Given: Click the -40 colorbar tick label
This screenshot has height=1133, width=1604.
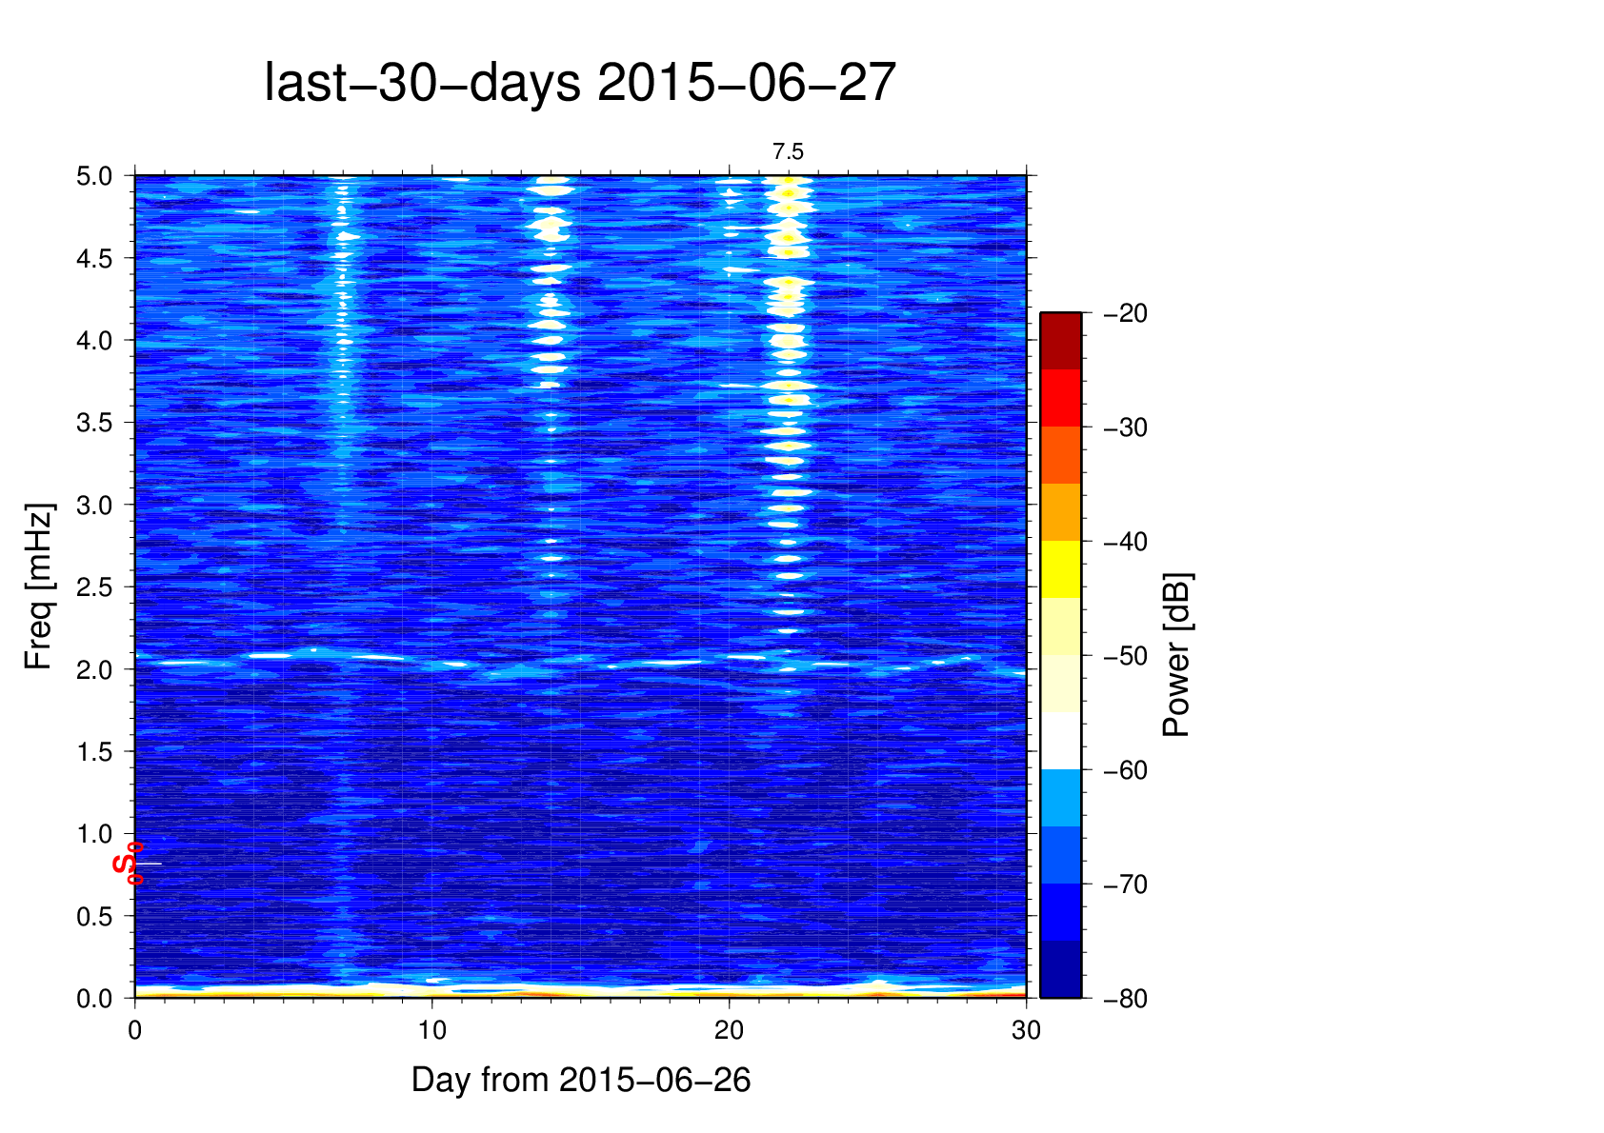Looking at the screenshot, I should [1125, 542].
